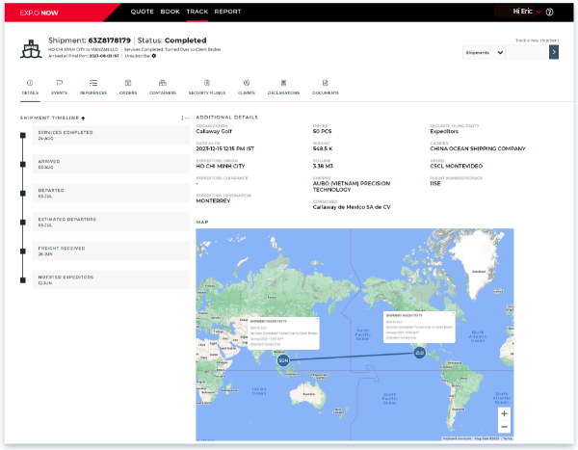The image size is (578, 450).
Task: Click the help question mark icon
Action: tap(549, 13)
